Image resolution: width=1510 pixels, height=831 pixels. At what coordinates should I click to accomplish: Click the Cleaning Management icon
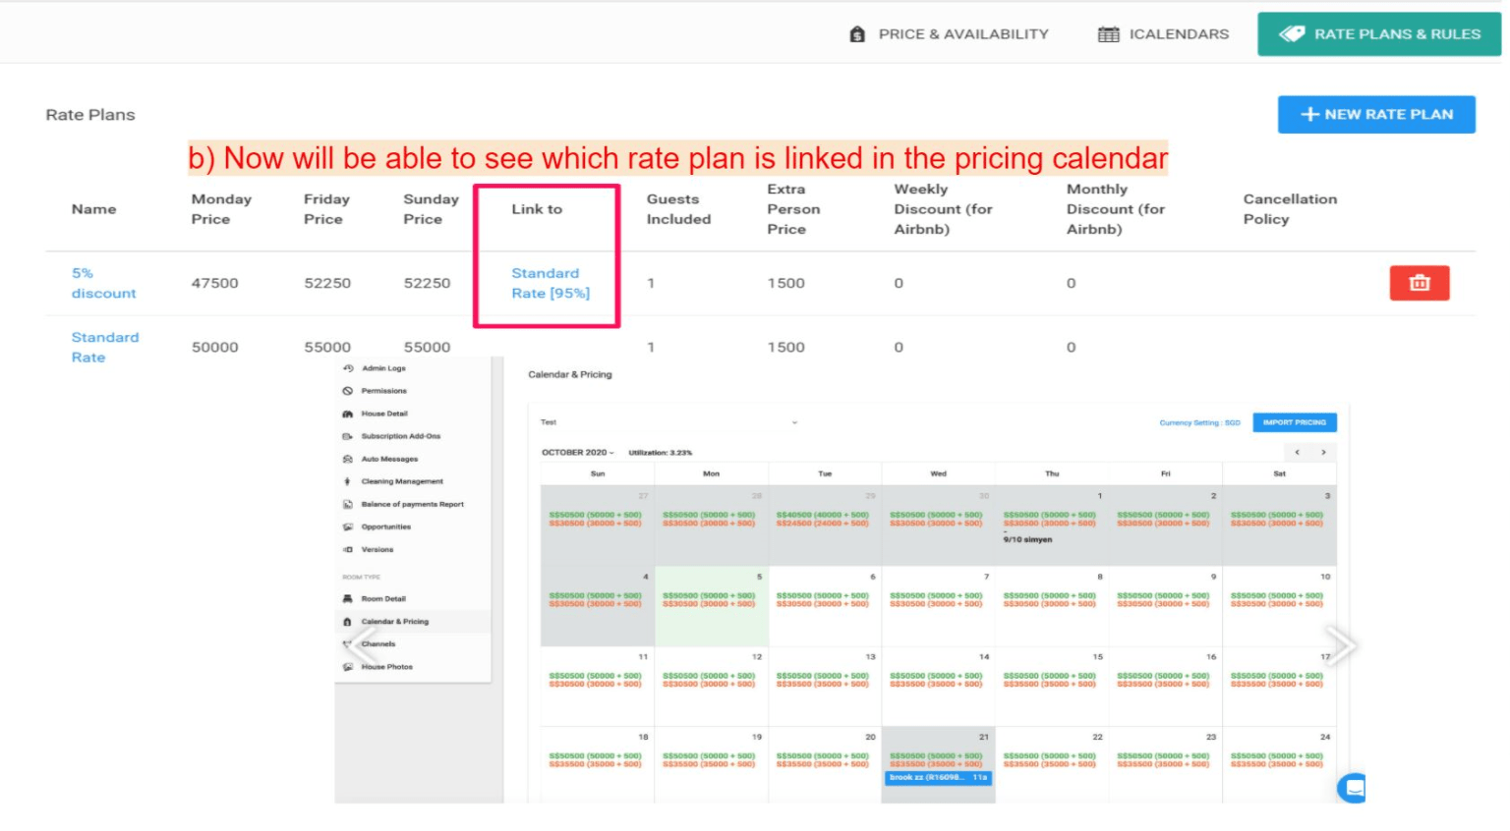348,481
